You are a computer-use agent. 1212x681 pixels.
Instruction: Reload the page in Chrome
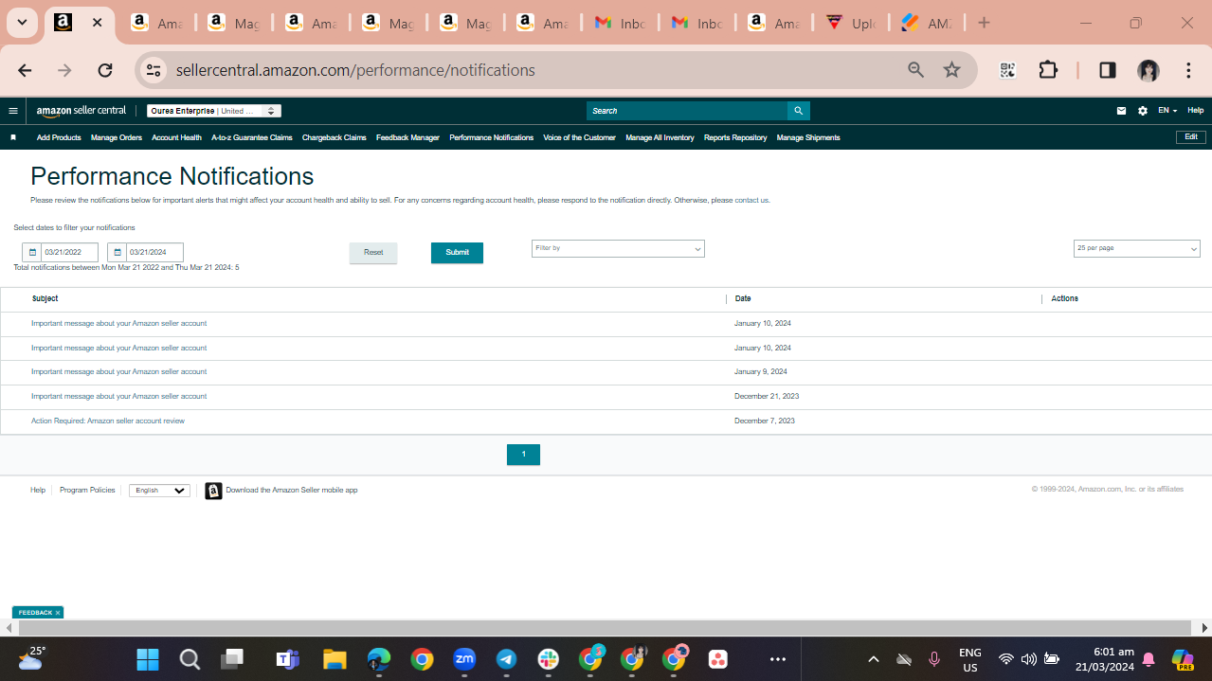pos(105,70)
